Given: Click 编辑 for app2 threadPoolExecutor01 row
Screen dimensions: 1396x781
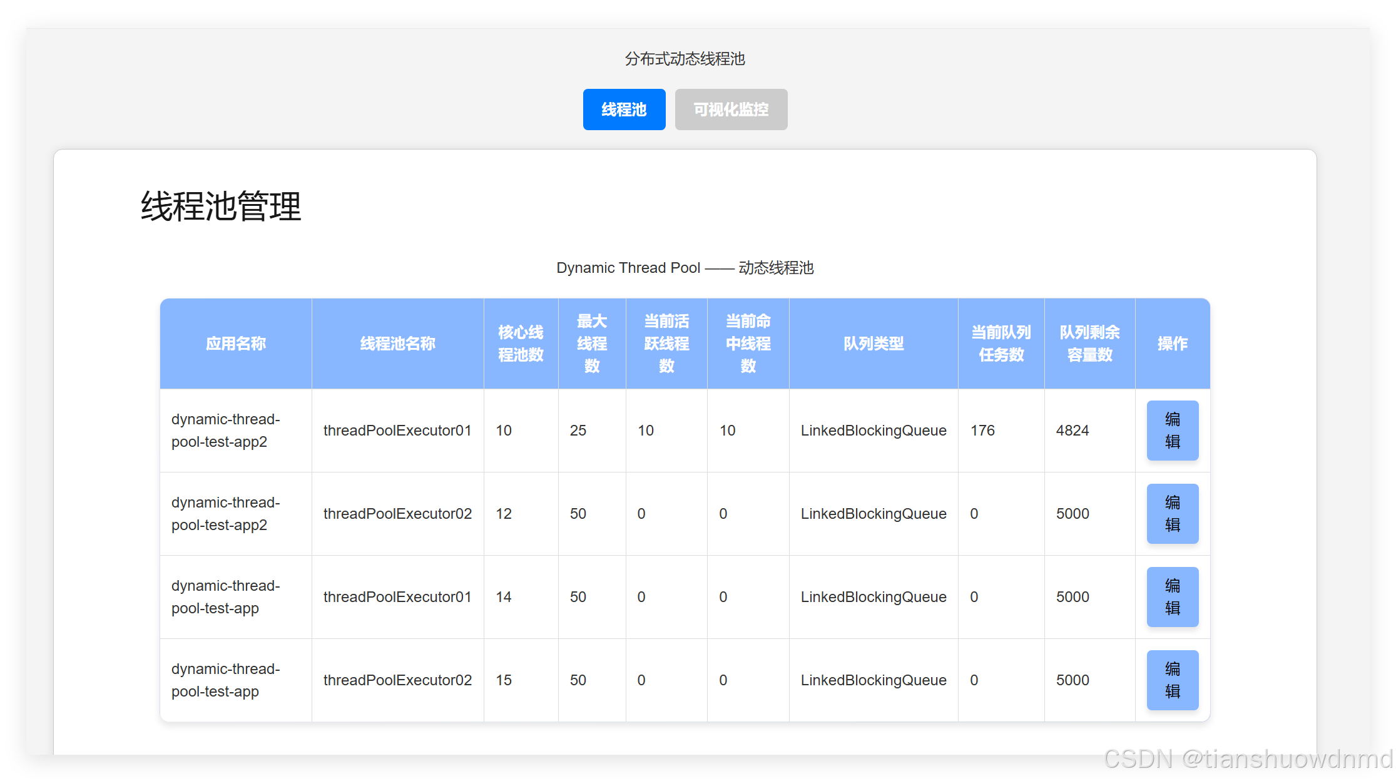Looking at the screenshot, I should (x=1172, y=431).
